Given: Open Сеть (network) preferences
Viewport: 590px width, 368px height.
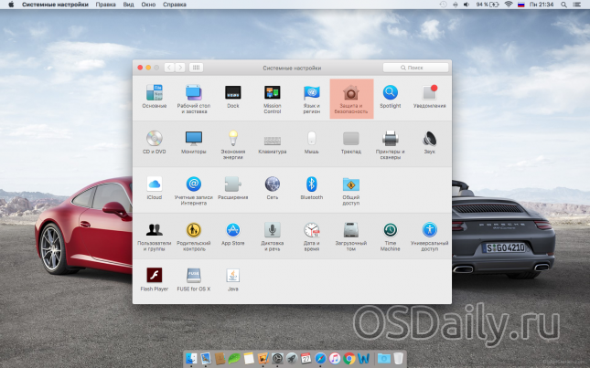Looking at the screenshot, I should pos(272,187).
